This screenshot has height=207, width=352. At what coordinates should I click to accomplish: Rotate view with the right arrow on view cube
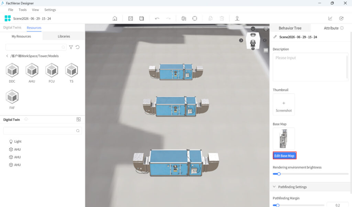(241, 41)
